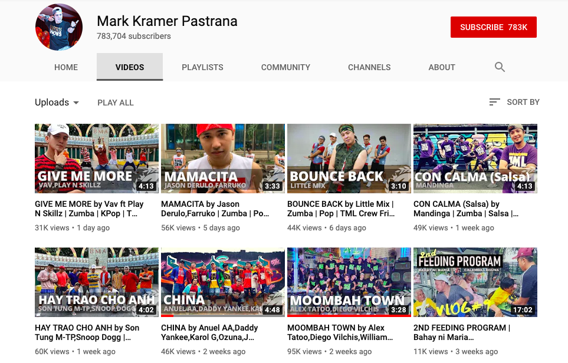Switch to the PLAYLISTS tab

pyautogui.click(x=202, y=67)
